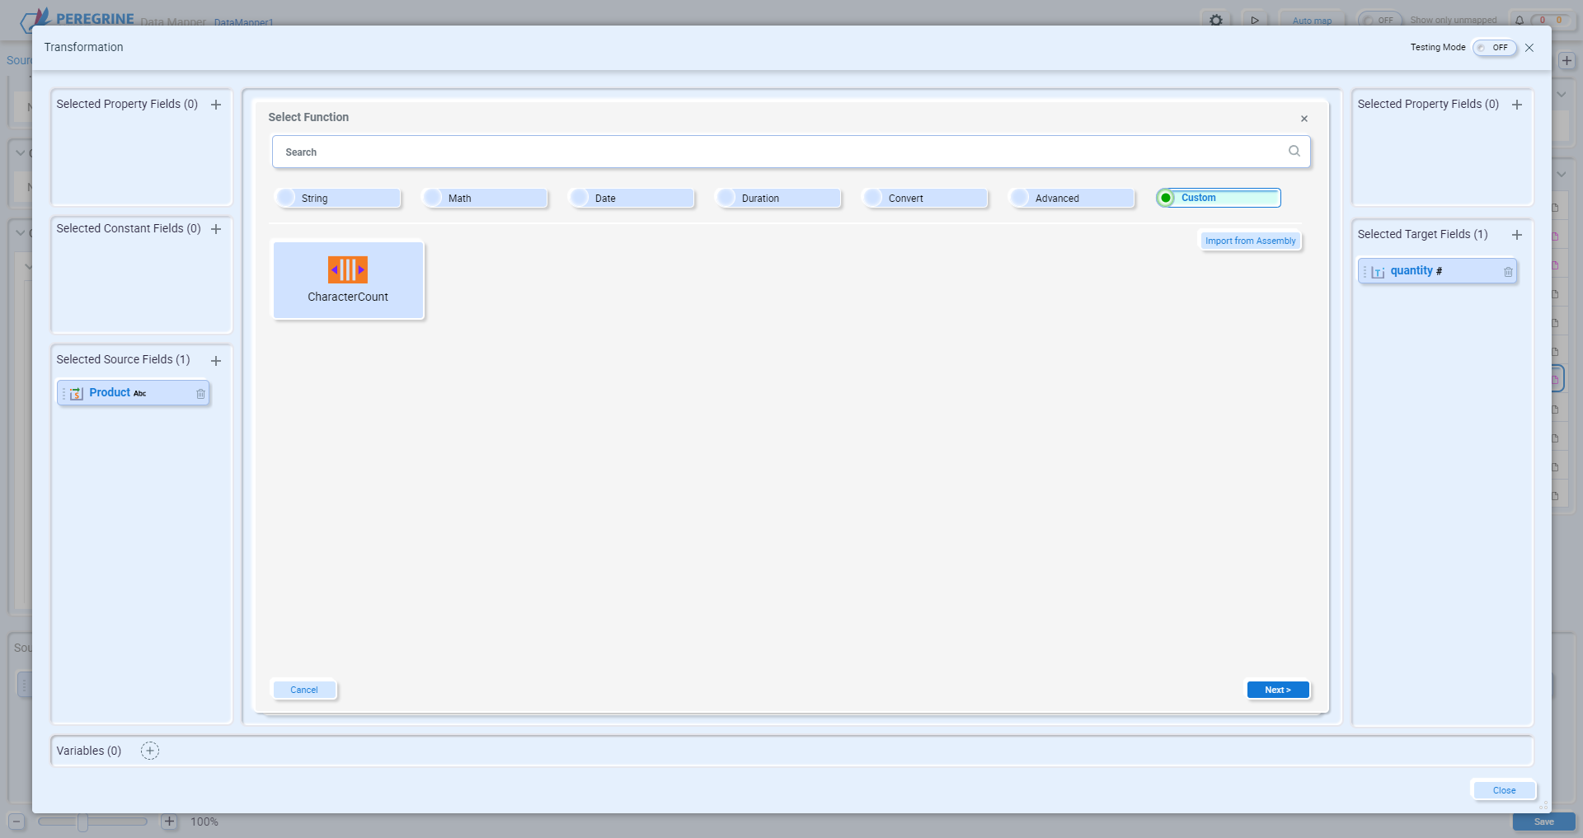The width and height of the screenshot is (1583, 838).
Task: Add a selected source field
Action: click(216, 361)
